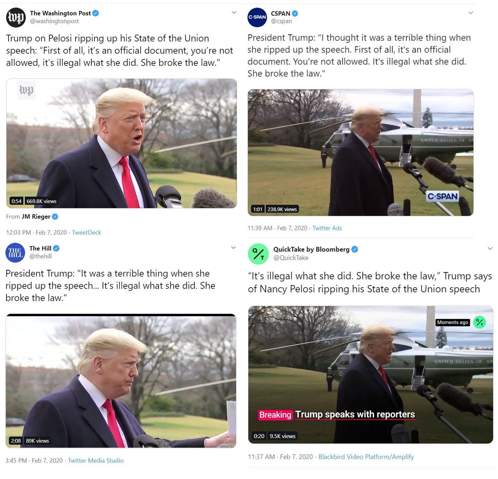Screen dimensions: 498x479
Task: Open the Twitter Media Studio link
Action: pyautogui.click(x=96, y=461)
